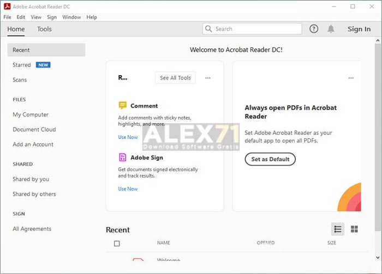Open Scans in the sidebar
382x274 pixels.
pos(20,80)
